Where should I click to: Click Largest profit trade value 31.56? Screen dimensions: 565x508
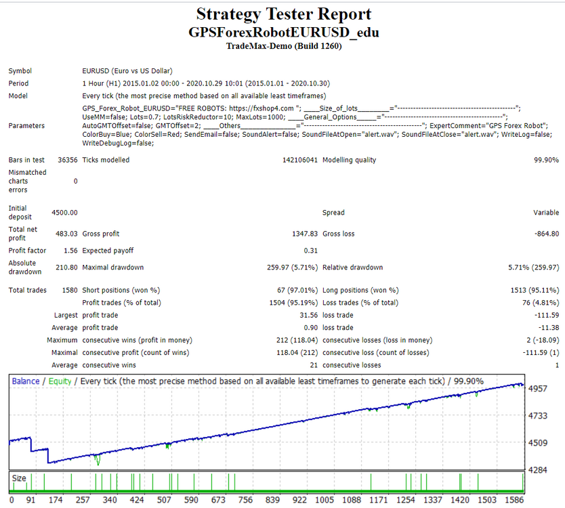(308, 315)
